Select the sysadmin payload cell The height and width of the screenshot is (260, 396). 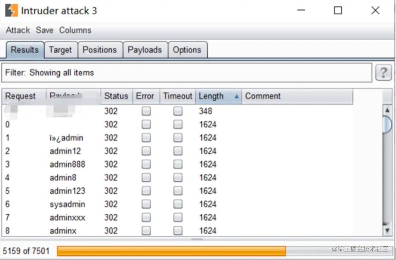click(x=67, y=204)
